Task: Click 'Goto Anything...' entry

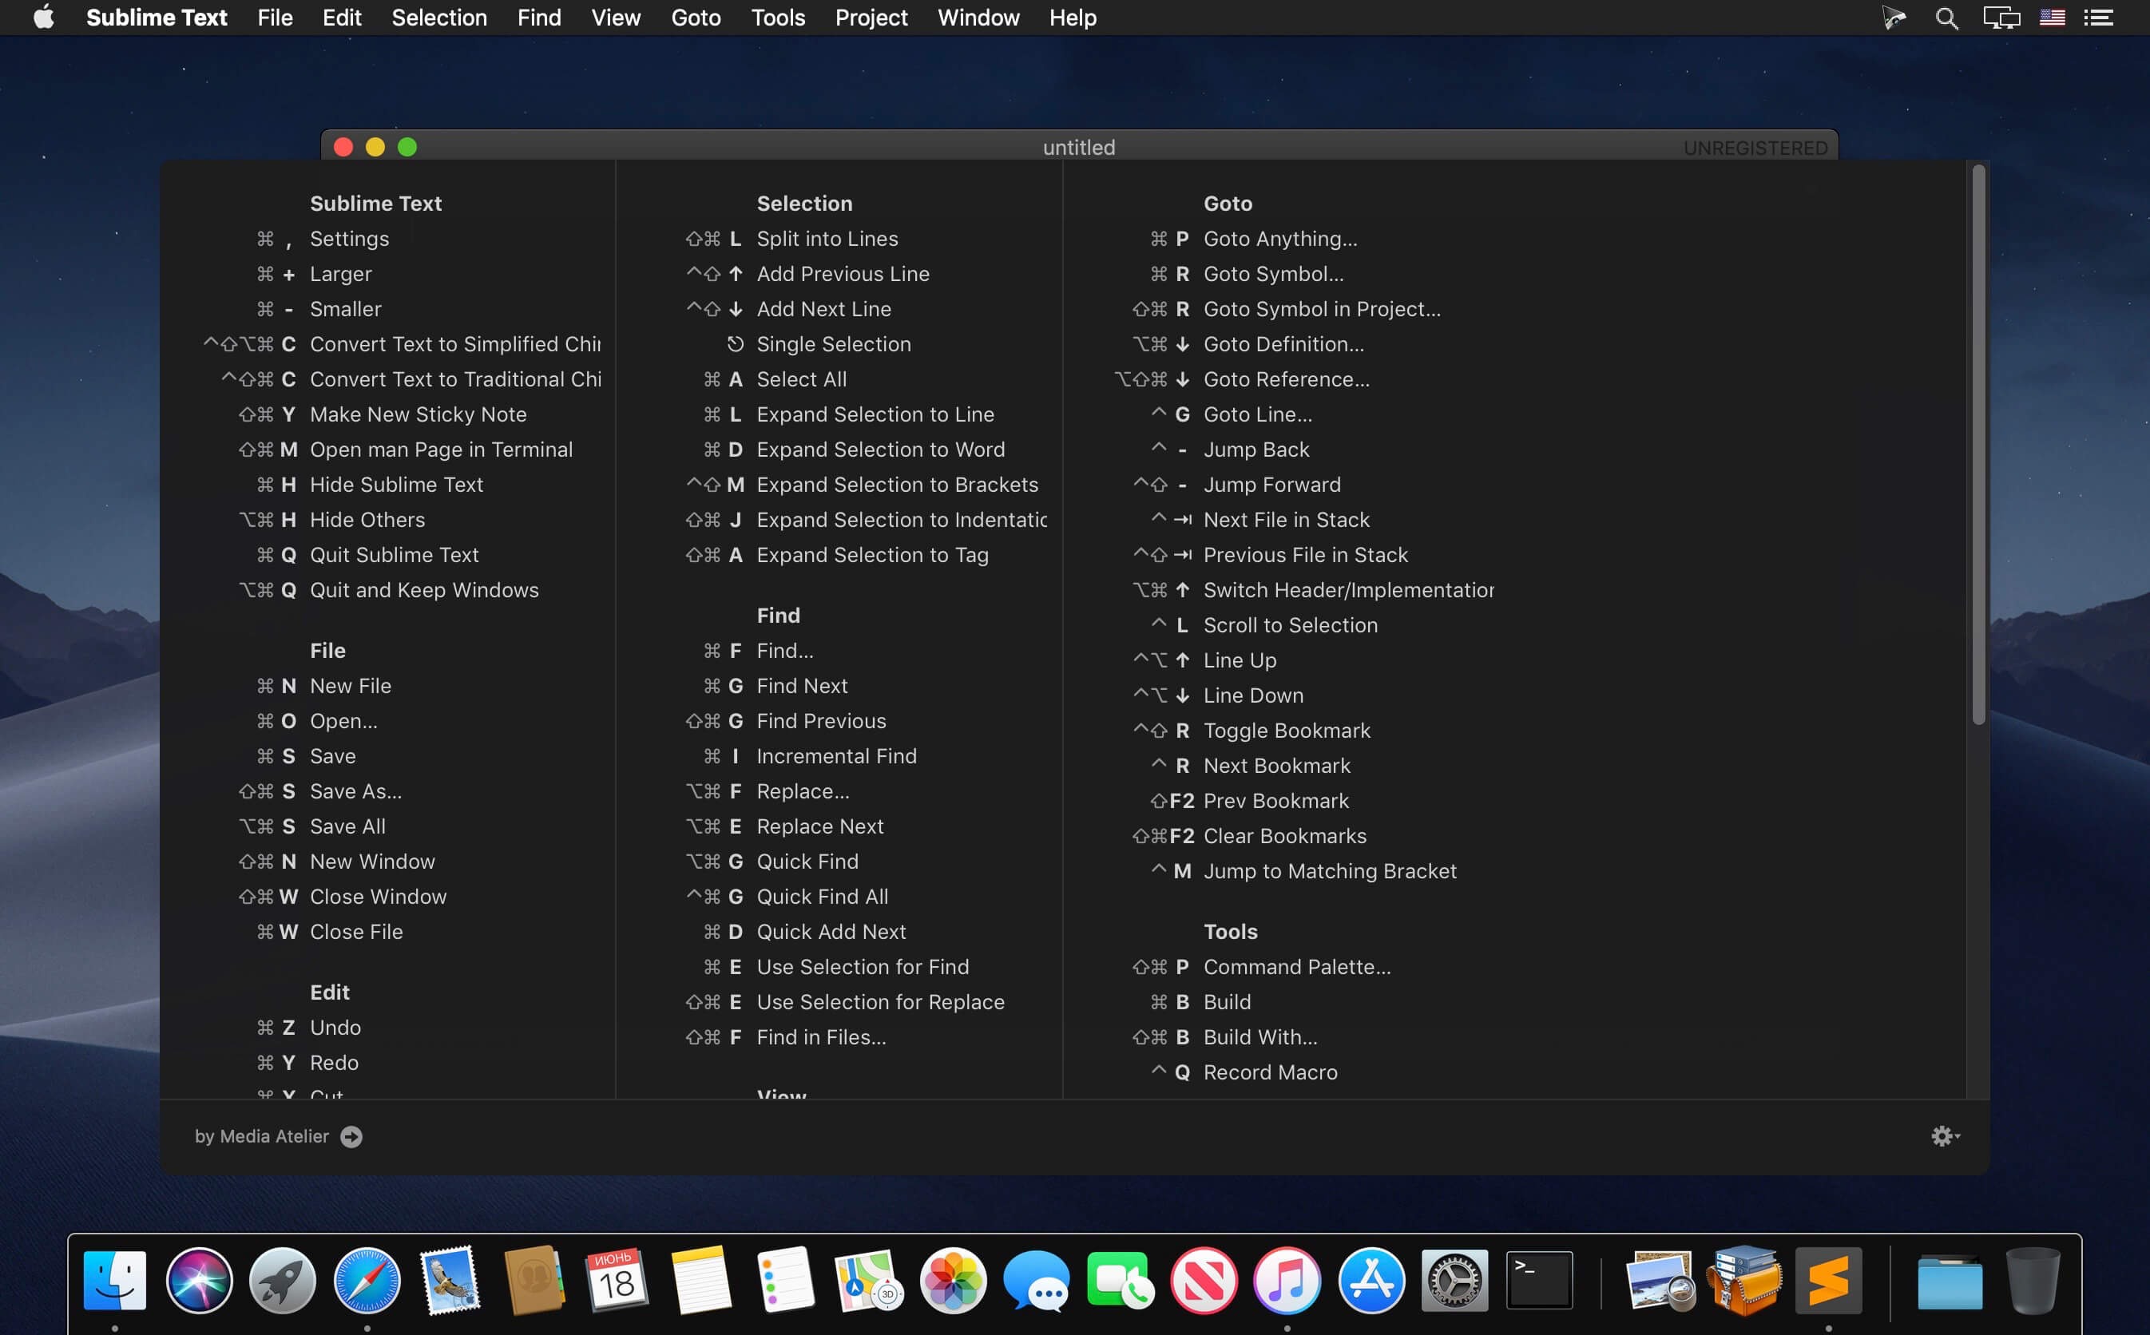Action: pyautogui.click(x=1279, y=239)
